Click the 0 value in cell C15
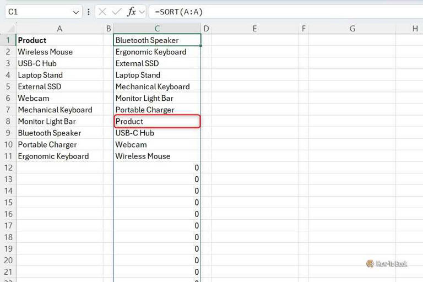The width and height of the screenshot is (423, 282). point(197,202)
